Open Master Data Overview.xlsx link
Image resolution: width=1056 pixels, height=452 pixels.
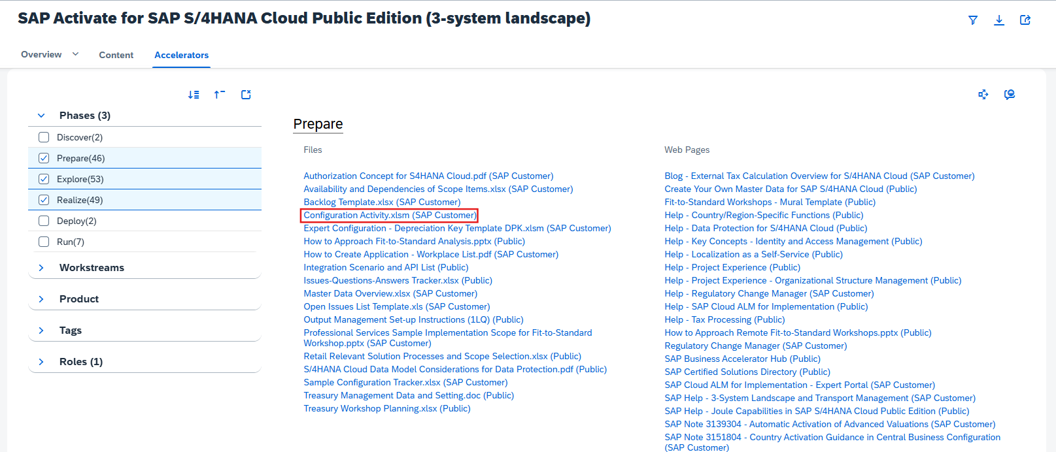point(390,293)
